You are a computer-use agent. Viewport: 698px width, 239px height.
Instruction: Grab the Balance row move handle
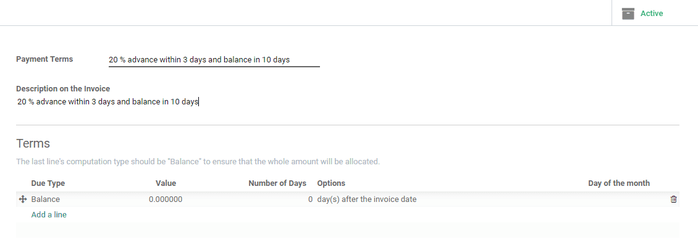[23, 199]
